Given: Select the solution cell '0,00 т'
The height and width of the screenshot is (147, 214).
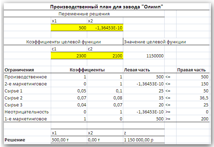Looking at the screenshot, I should pyautogui.click(x=105, y=140).
